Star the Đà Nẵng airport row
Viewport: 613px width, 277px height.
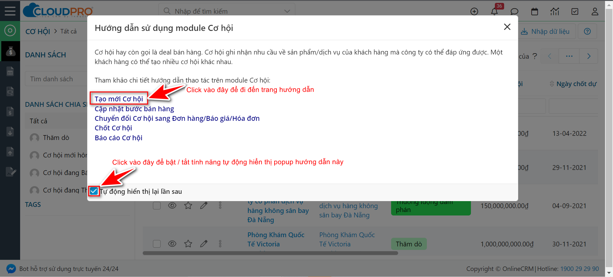click(188, 206)
